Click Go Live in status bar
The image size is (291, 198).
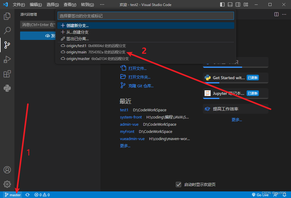click(x=260, y=195)
